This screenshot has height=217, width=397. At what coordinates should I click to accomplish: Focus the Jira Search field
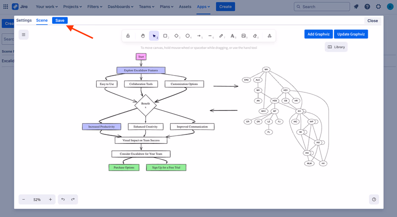322,6
